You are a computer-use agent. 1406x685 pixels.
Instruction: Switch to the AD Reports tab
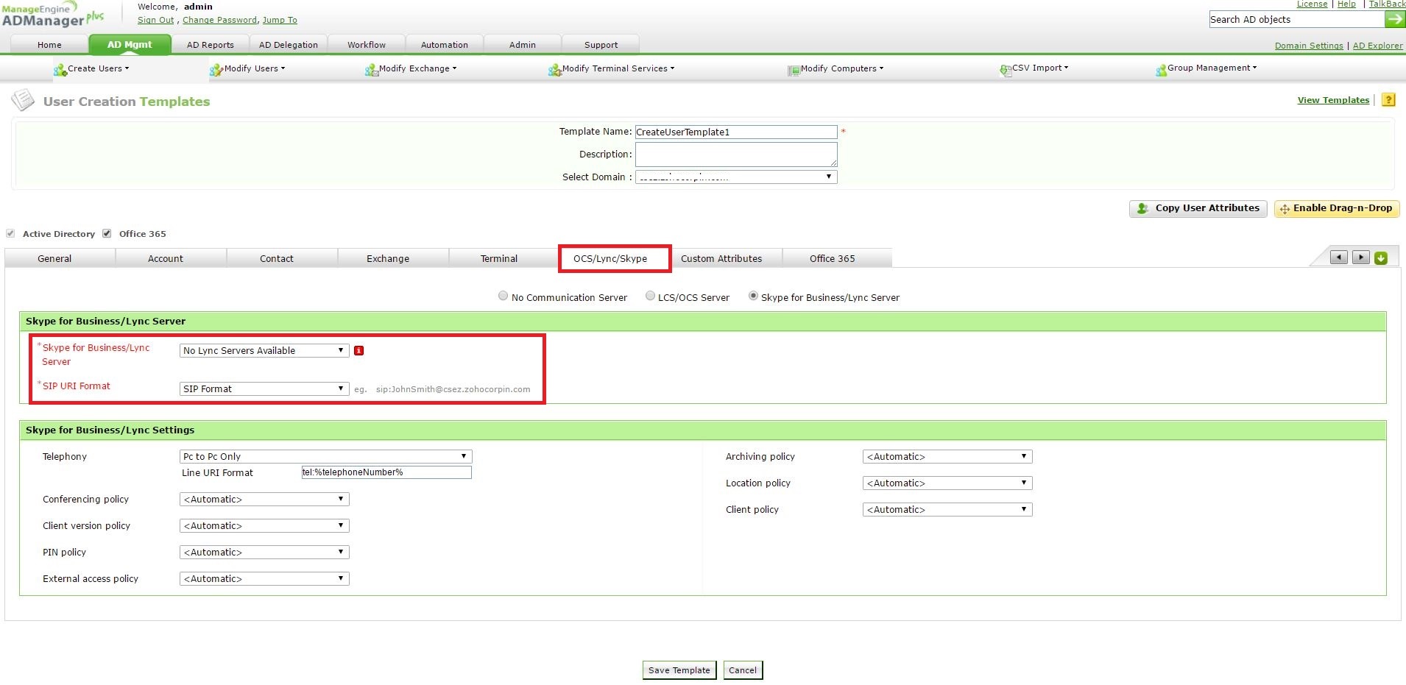click(x=211, y=45)
